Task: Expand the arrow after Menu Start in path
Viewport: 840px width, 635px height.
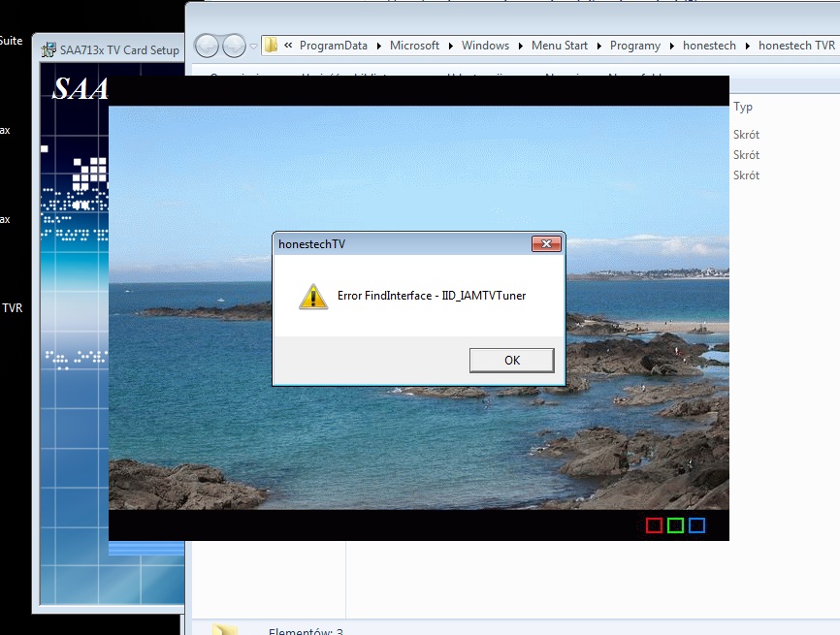Action: pyautogui.click(x=598, y=46)
